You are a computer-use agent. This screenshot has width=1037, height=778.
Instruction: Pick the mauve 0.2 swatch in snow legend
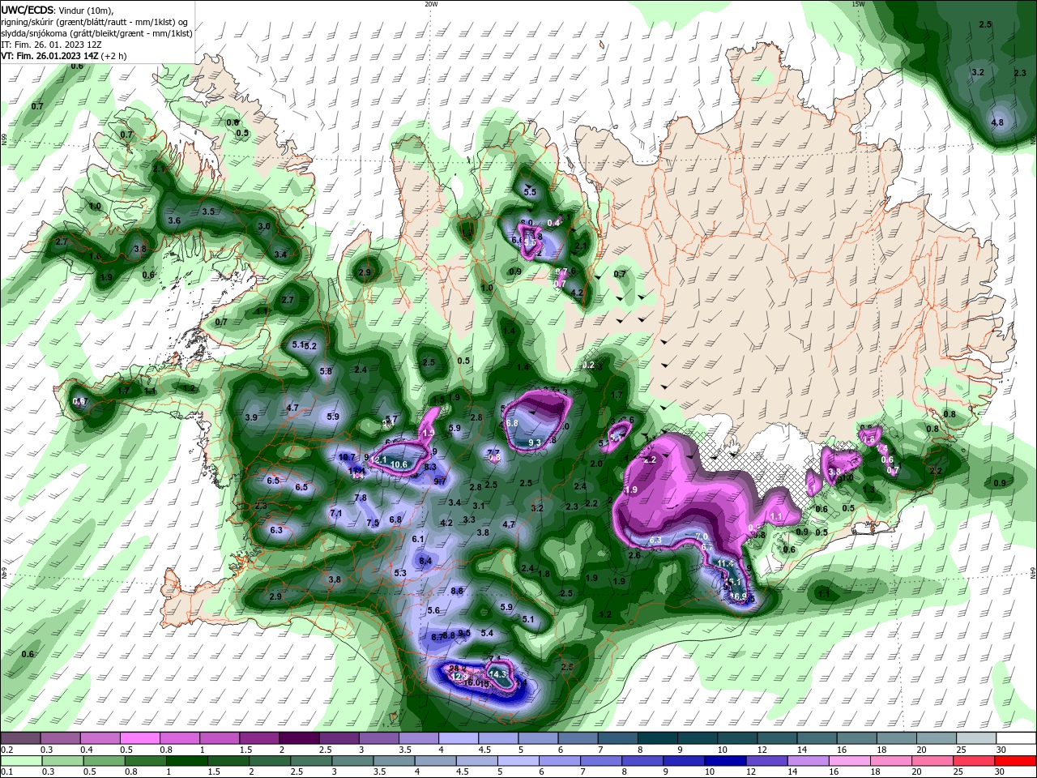(20, 738)
